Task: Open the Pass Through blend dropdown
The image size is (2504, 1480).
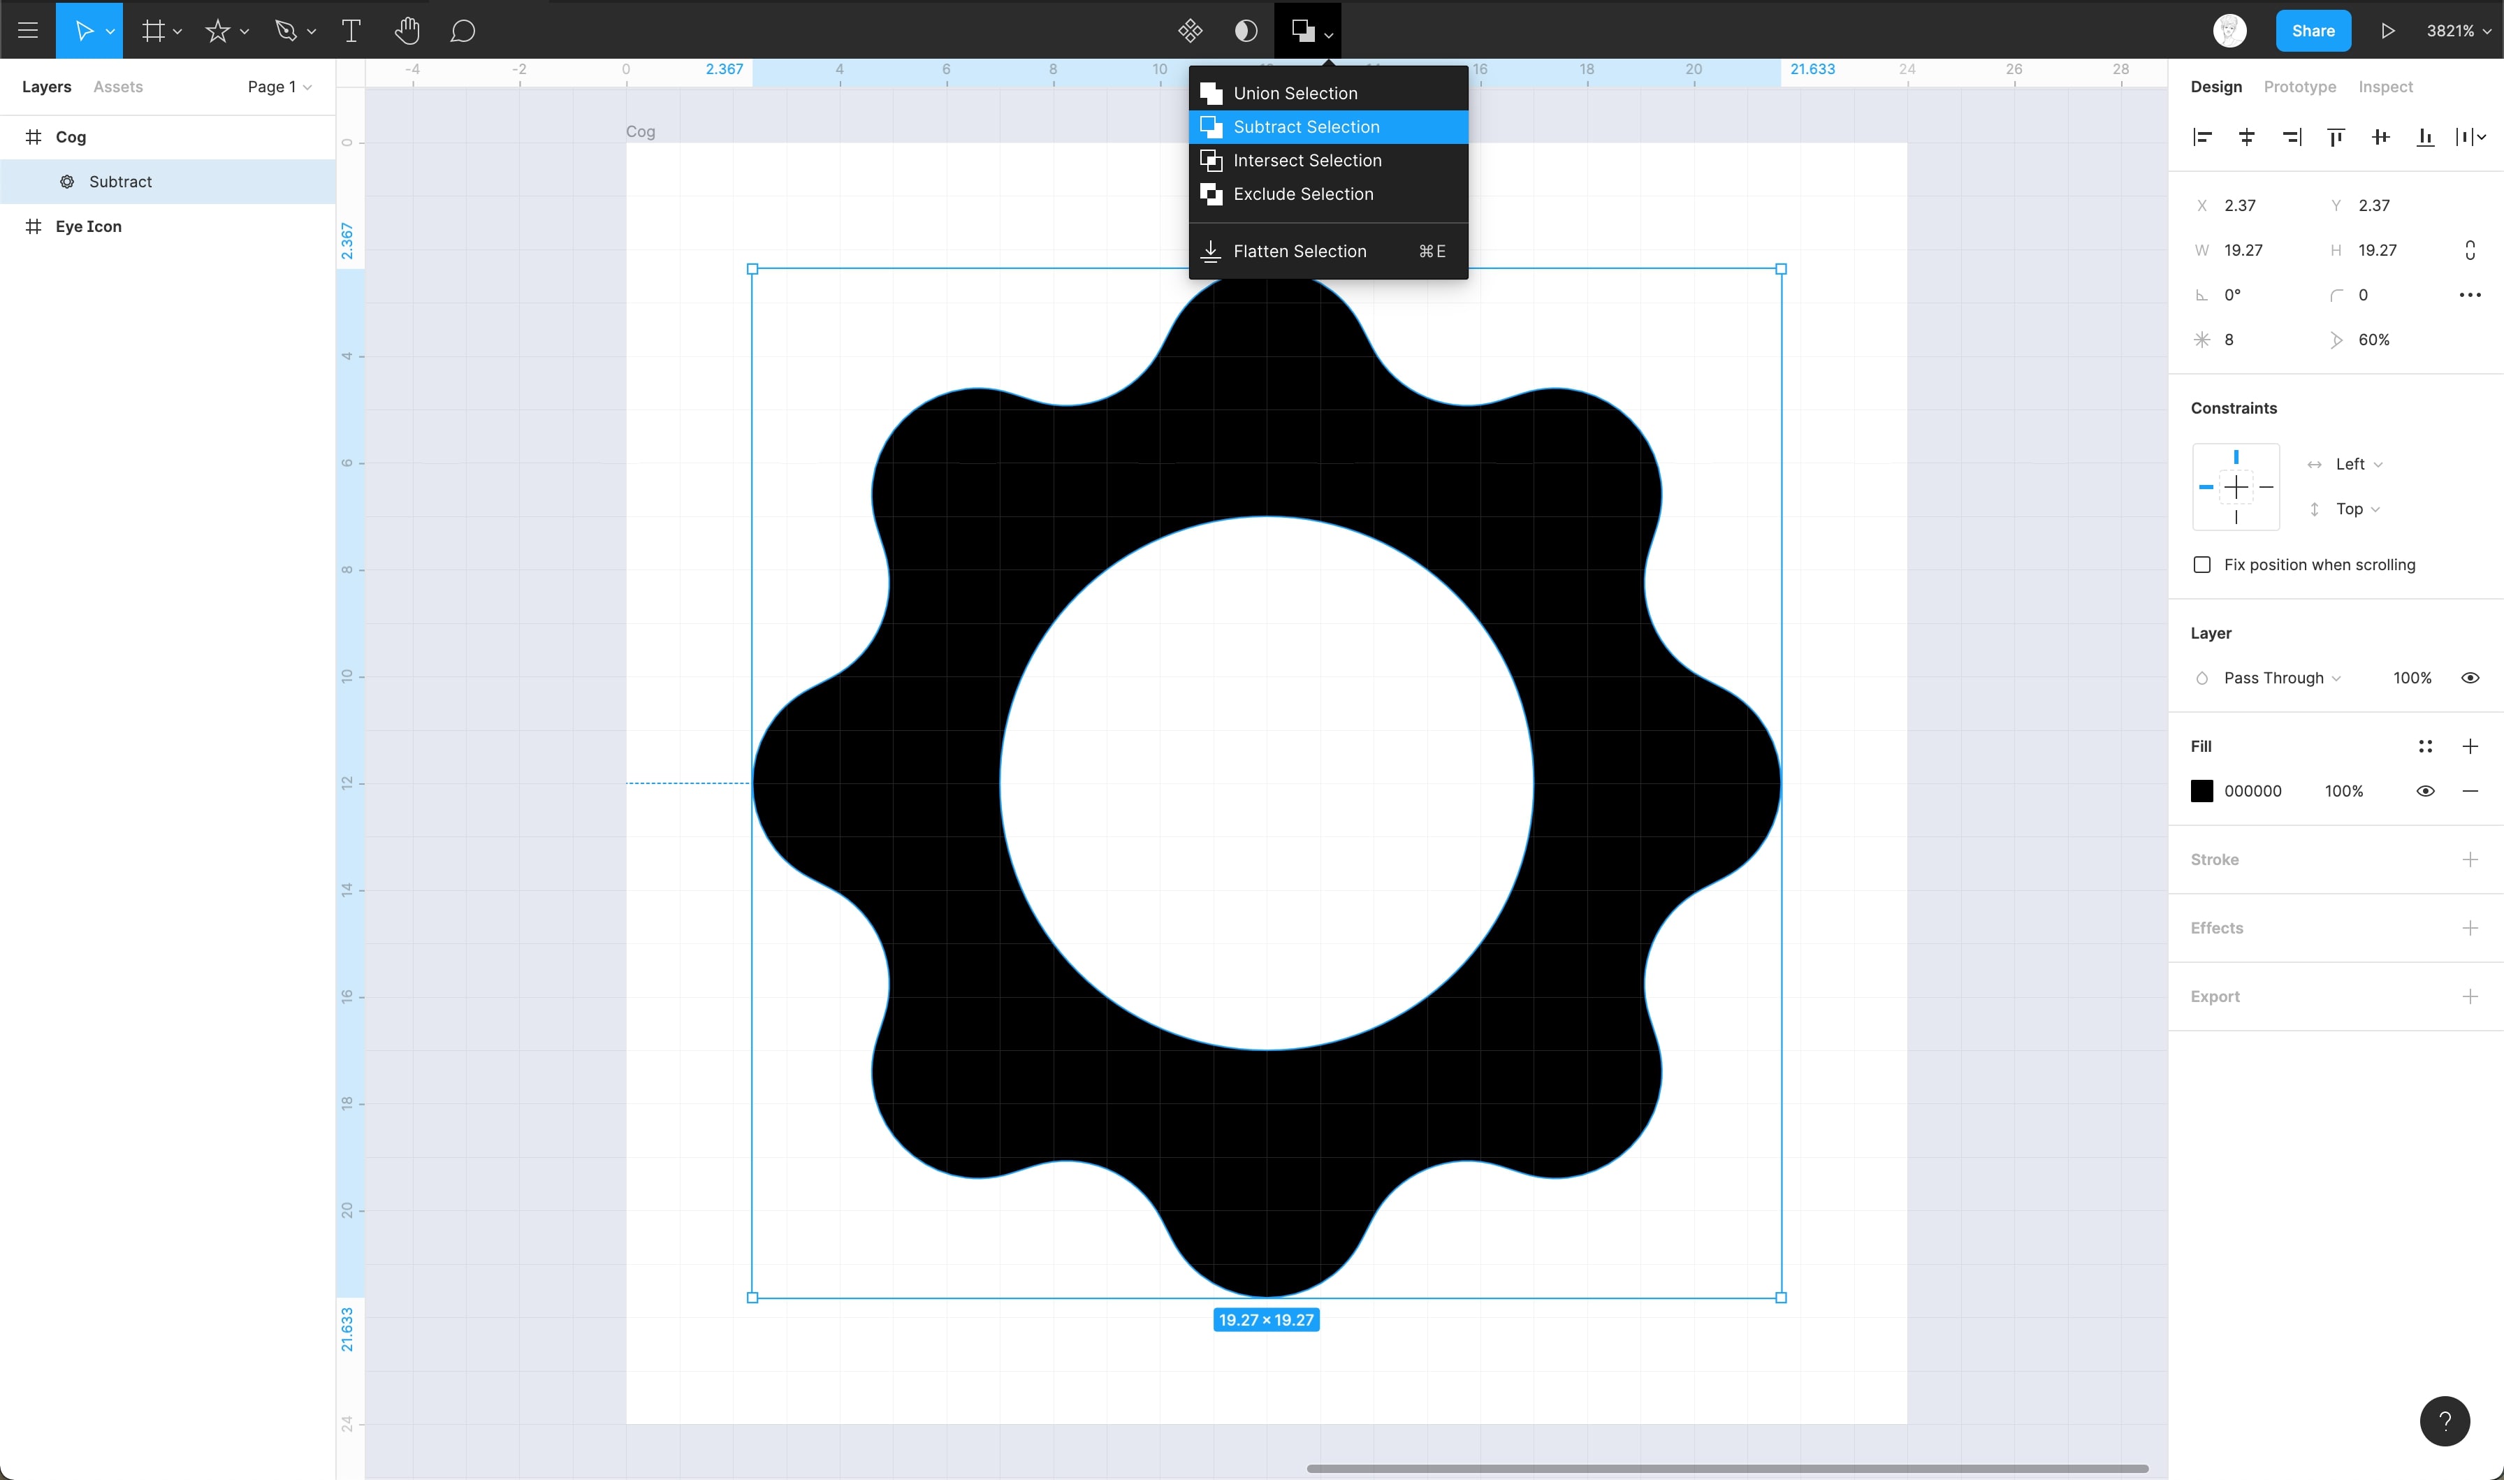Action: [2282, 679]
